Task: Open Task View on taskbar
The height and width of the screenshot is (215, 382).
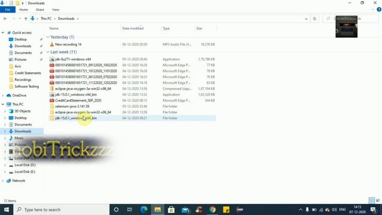Action: point(130,210)
